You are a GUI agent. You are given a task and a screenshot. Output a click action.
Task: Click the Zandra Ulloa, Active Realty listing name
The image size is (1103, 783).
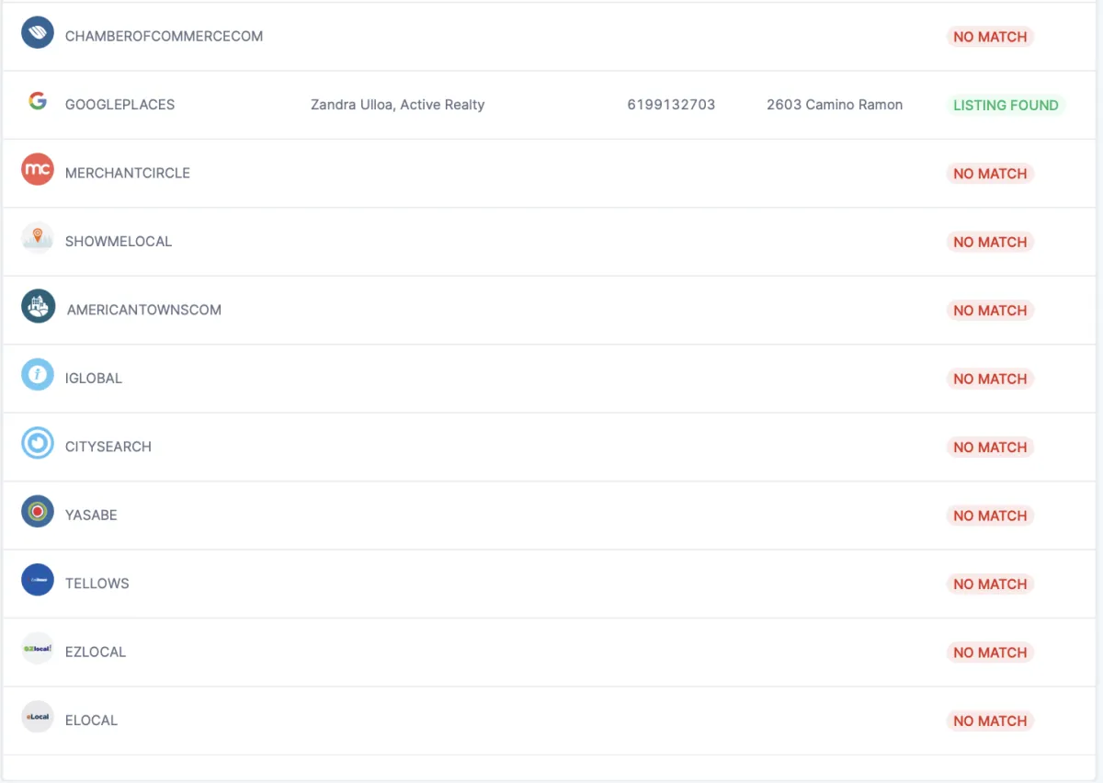(x=398, y=105)
